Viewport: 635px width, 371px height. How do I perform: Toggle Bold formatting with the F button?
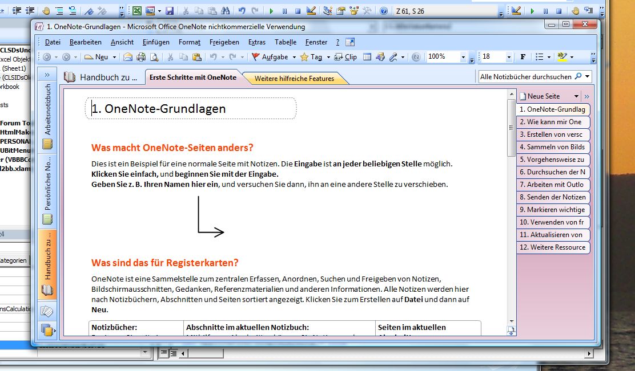point(523,57)
